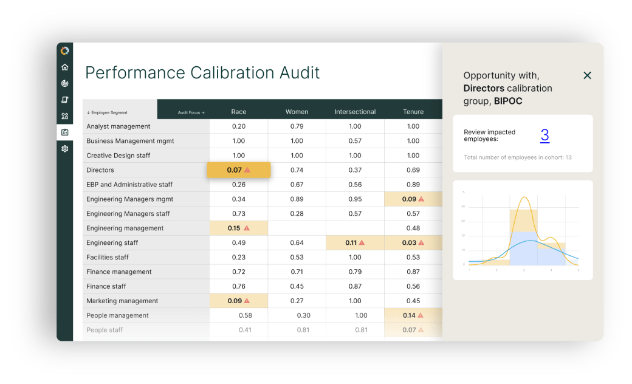Click Engineering management Tenure value 0.48
This screenshot has width=632, height=384.
coord(413,228)
